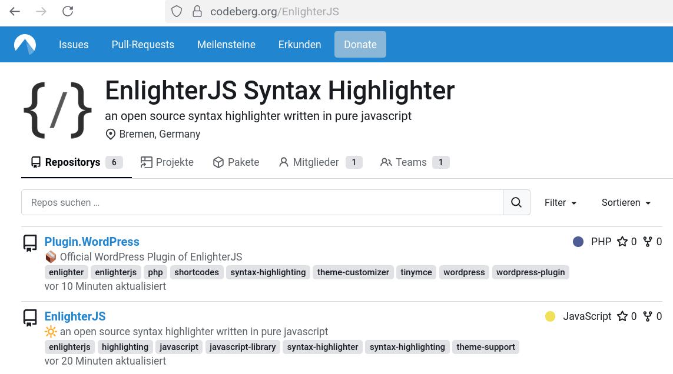The width and height of the screenshot is (673, 374).
Task: Open Pull-Requests in the top navigation
Action: 143,45
